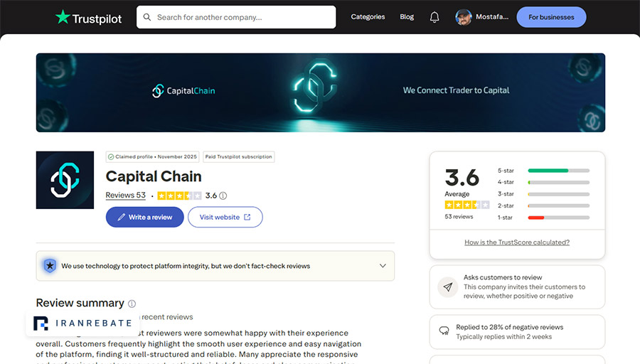Expand the platform integrity notice chevron
The image size is (640, 364).
pos(383,266)
